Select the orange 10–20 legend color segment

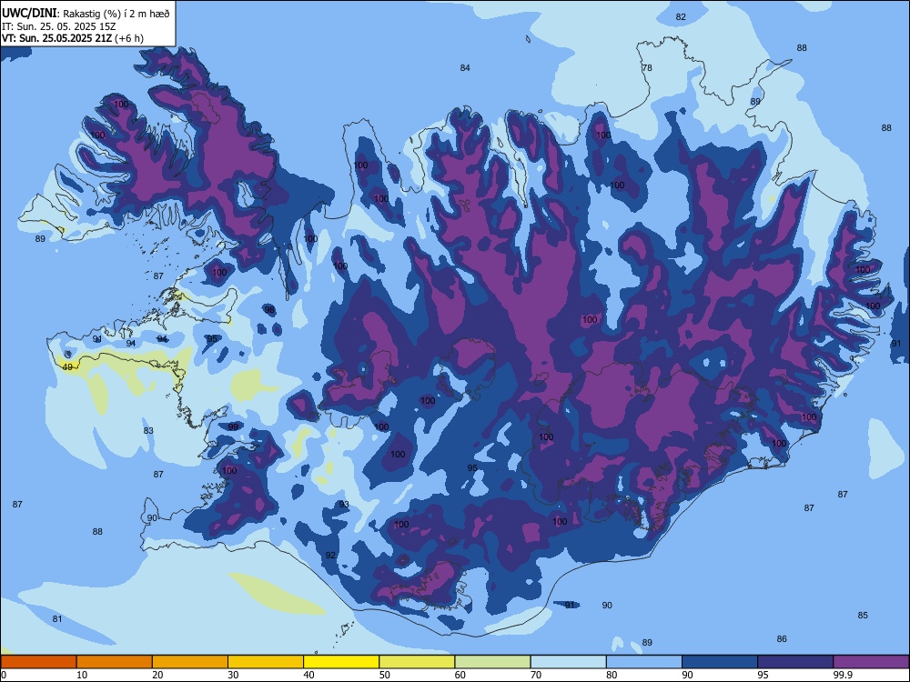pos(115,662)
